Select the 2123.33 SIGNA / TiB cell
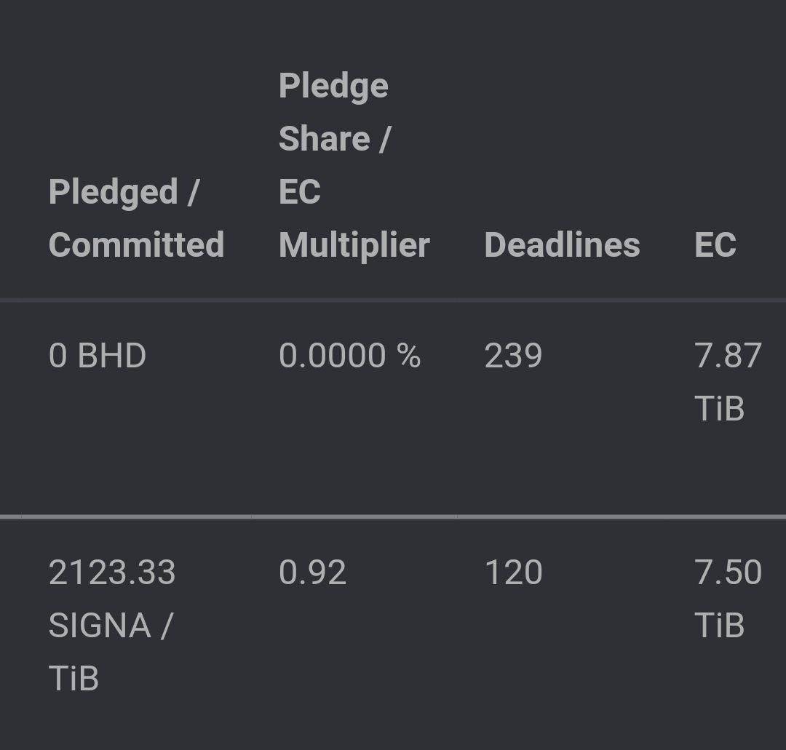Viewport: 786px width, 750px height. [112, 625]
